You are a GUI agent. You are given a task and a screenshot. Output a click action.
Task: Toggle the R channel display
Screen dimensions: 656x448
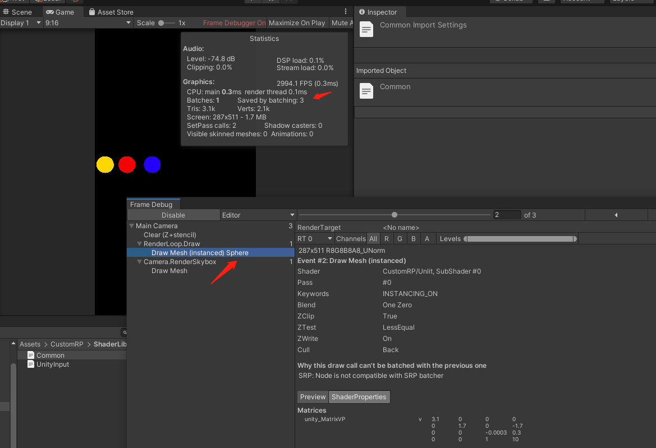tap(386, 239)
